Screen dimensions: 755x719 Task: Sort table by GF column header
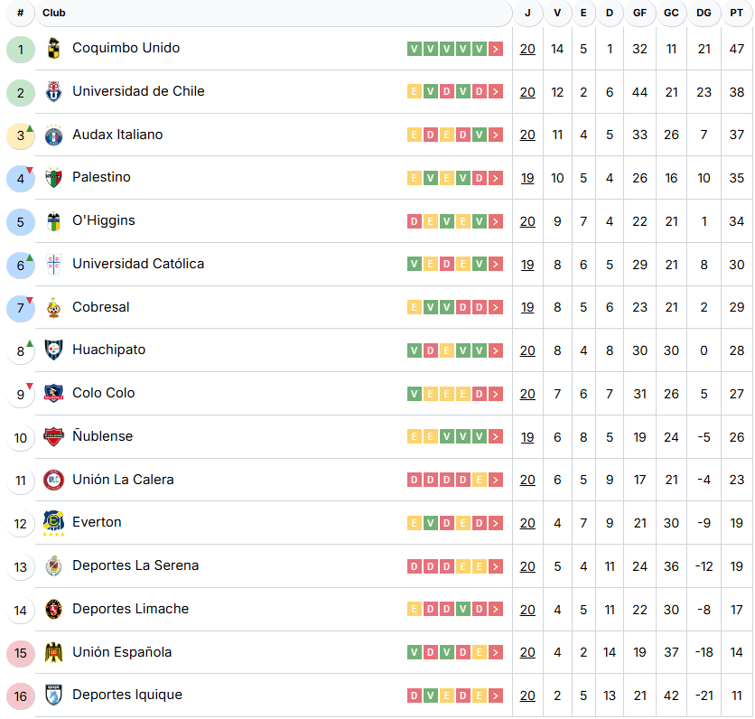639,14
